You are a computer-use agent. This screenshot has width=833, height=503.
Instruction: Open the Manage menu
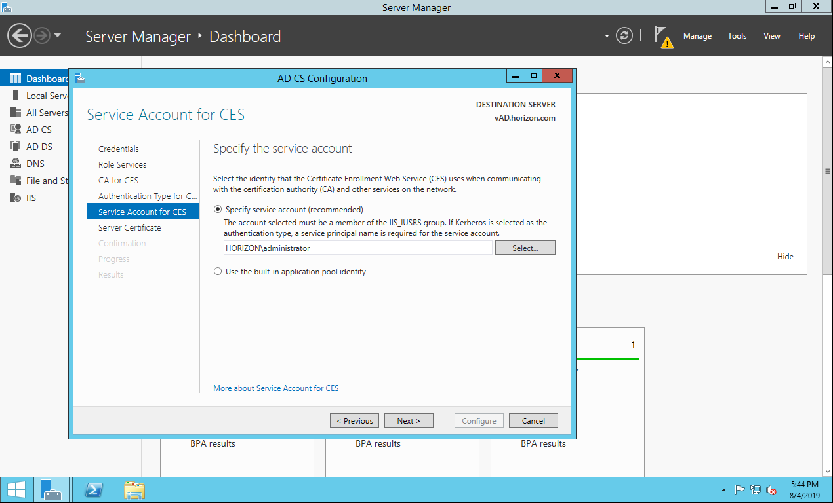point(697,36)
